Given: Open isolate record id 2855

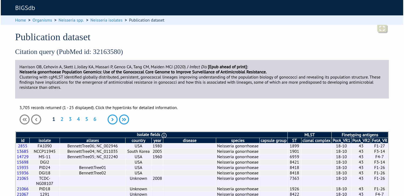Looking at the screenshot, I should (x=23, y=146).
